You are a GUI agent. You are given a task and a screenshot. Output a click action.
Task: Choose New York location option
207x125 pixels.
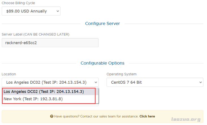pyautogui.click(x=33, y=99)
